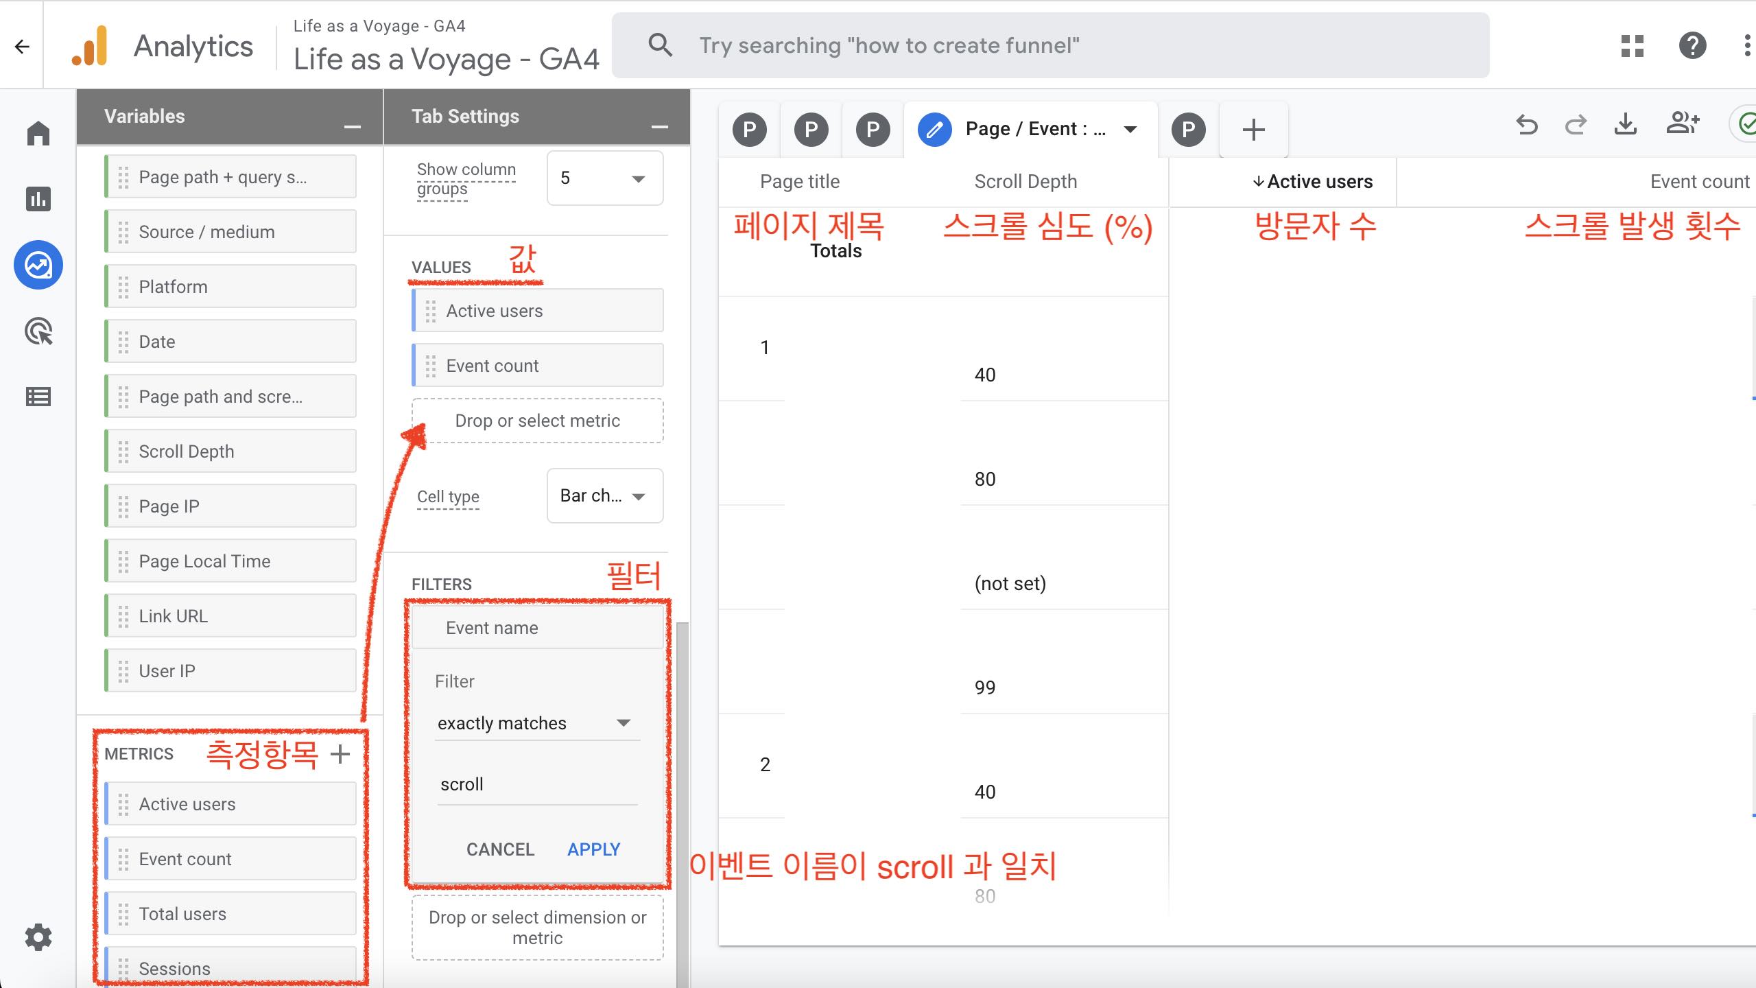Click the scroll filter value field
Image resolution: width=1756 pixels, height=988 pixels.
[537, 784]
